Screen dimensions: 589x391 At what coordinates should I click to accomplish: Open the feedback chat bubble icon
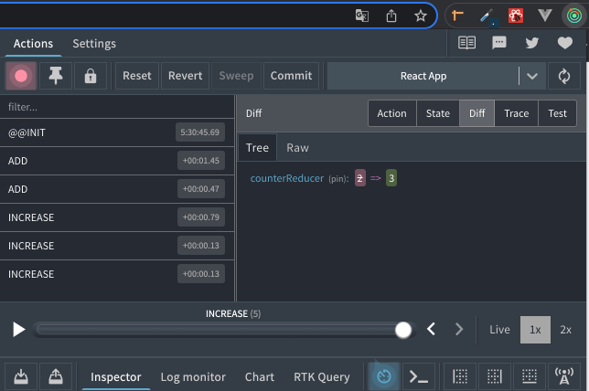coord(499,43)
